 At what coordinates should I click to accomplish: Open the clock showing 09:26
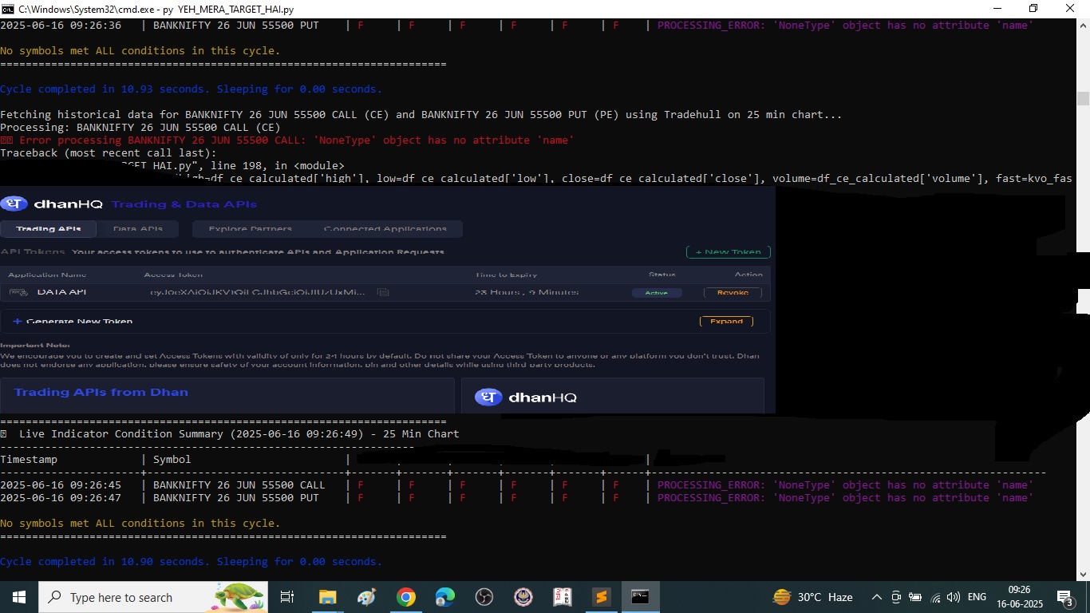coord(1020,597)
